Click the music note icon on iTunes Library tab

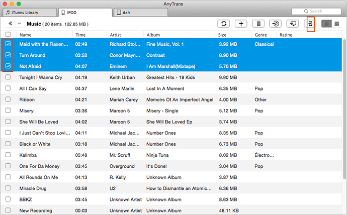click(x=8, y=13)
